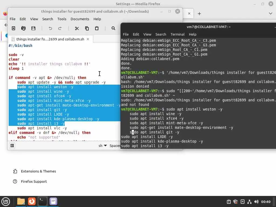The width and height of the screenshot is (276, 207).
Task: Open the Tools menu in text editor
Action: pos(62,19)
